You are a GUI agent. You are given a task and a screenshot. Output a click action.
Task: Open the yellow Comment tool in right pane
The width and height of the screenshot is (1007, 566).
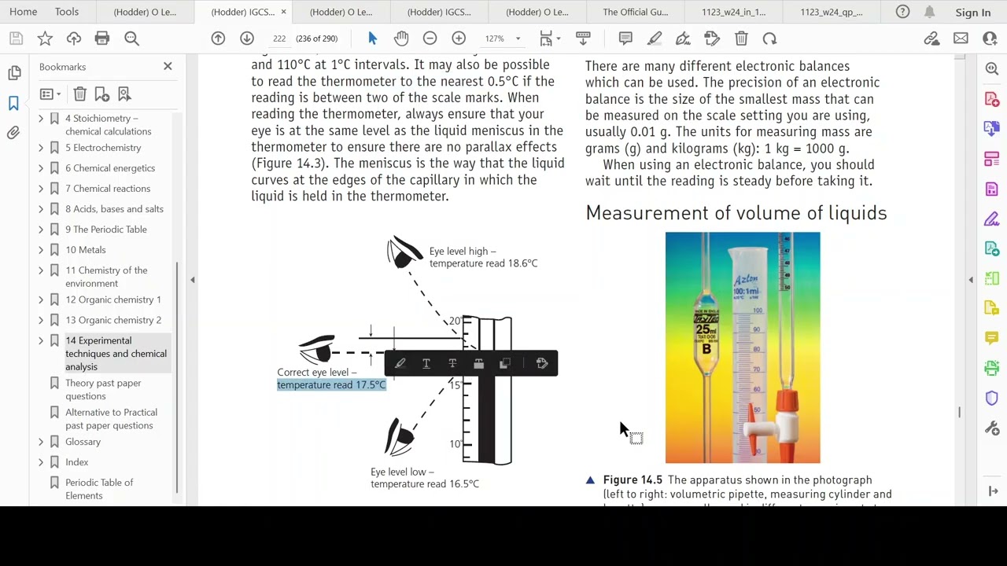click(x=991, y=338)
